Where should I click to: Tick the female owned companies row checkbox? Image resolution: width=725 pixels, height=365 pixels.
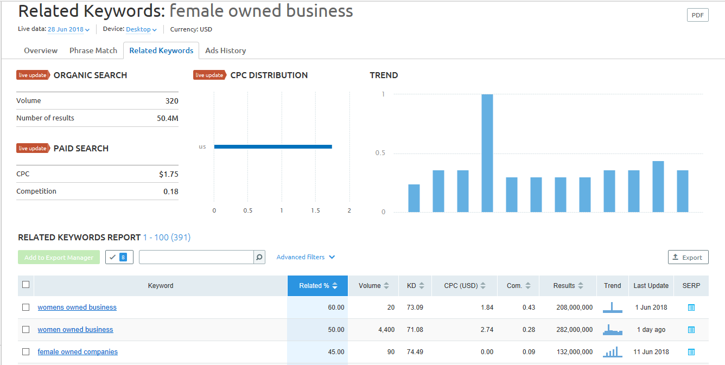[26, 352]
